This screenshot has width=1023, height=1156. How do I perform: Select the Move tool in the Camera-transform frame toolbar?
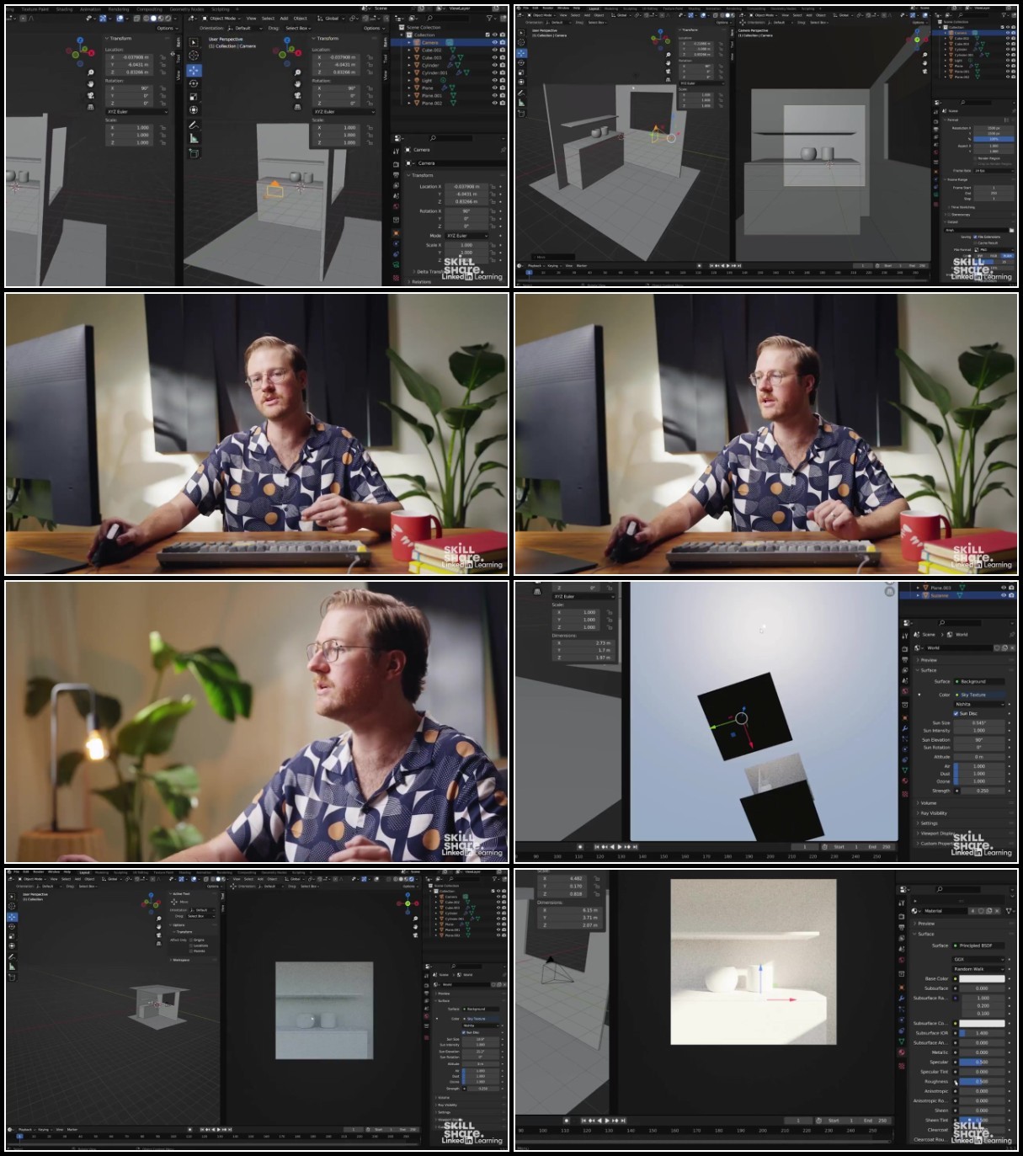click(194, 70)
